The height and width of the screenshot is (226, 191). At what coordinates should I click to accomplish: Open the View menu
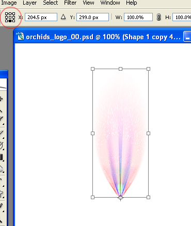88,3
